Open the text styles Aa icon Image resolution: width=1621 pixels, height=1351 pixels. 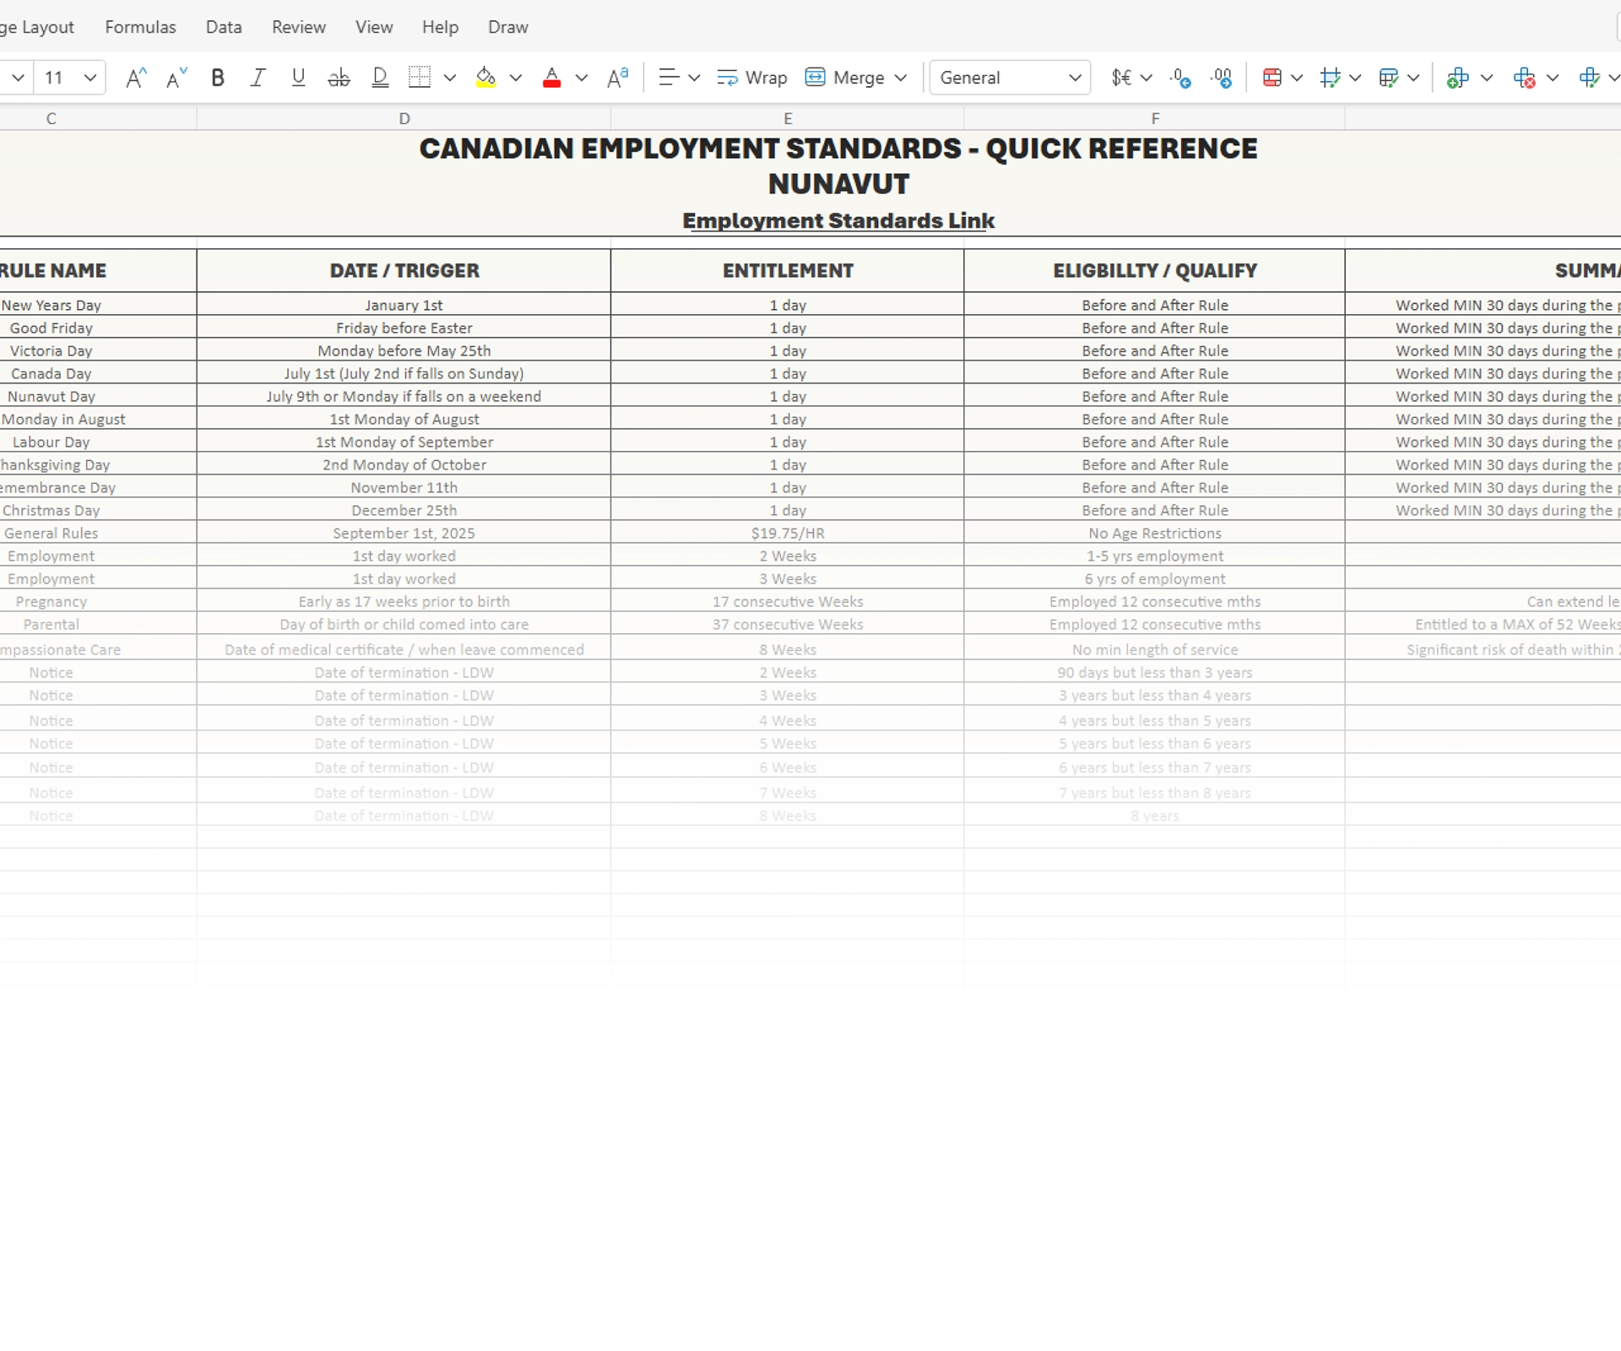[x=618, y=78]
